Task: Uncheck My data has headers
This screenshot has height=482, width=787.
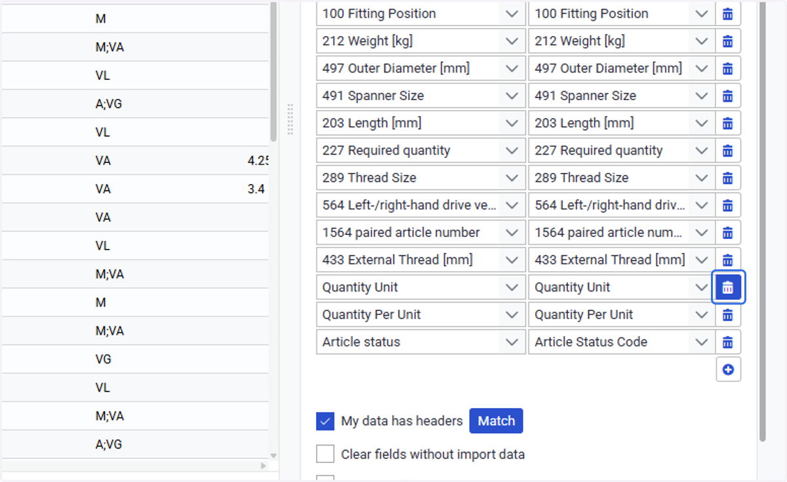Action: coord(325,421)
